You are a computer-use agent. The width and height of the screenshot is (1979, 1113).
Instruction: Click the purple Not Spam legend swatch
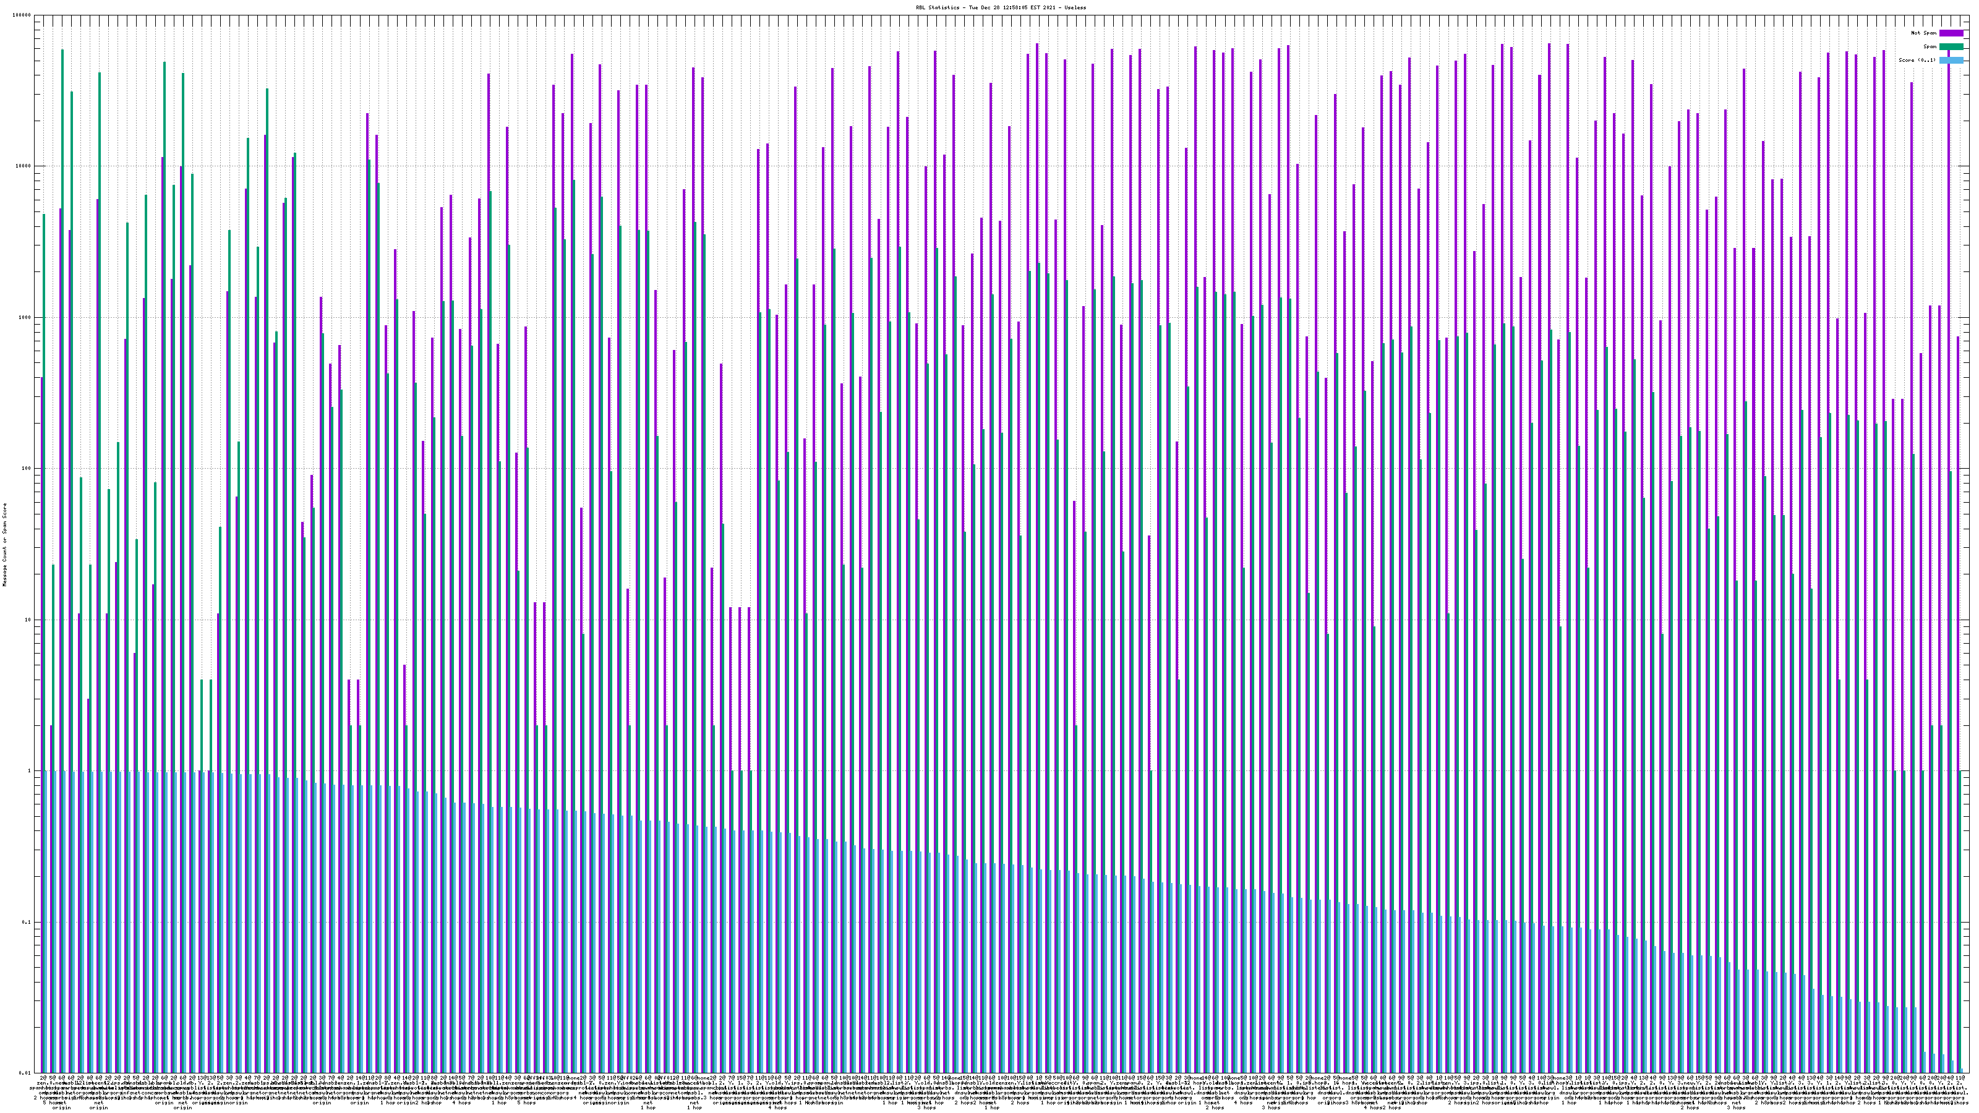tap(1951, 33)
